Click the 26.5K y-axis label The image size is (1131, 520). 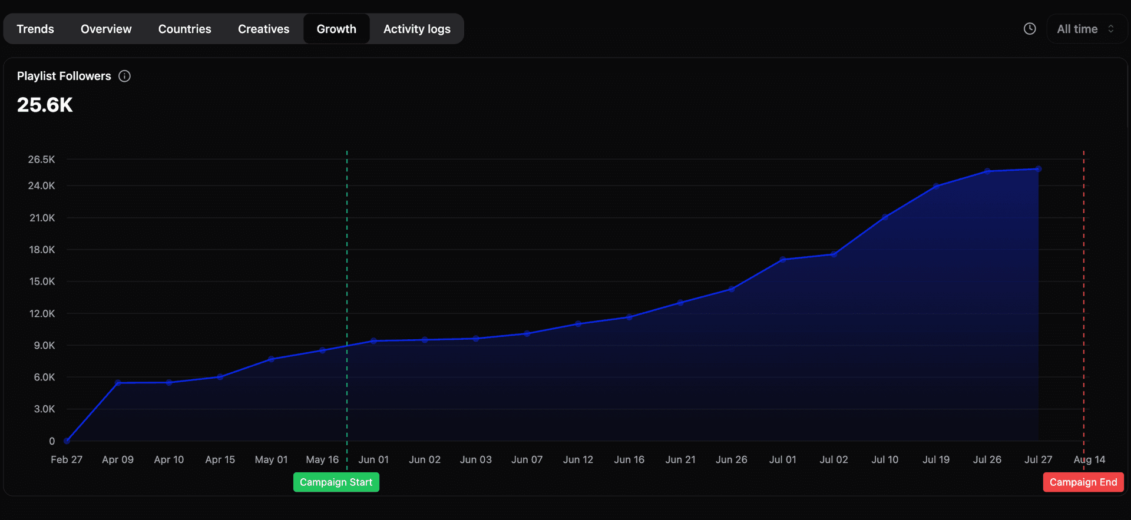[41, 160]
